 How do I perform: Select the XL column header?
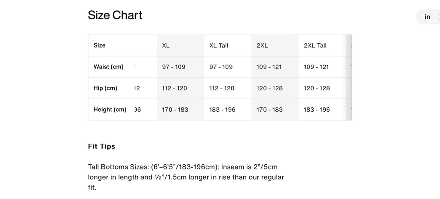(166, 45)
